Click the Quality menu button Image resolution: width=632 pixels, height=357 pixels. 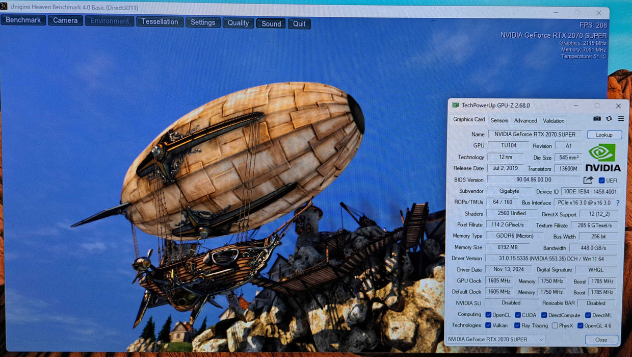(x=238, y=23)
